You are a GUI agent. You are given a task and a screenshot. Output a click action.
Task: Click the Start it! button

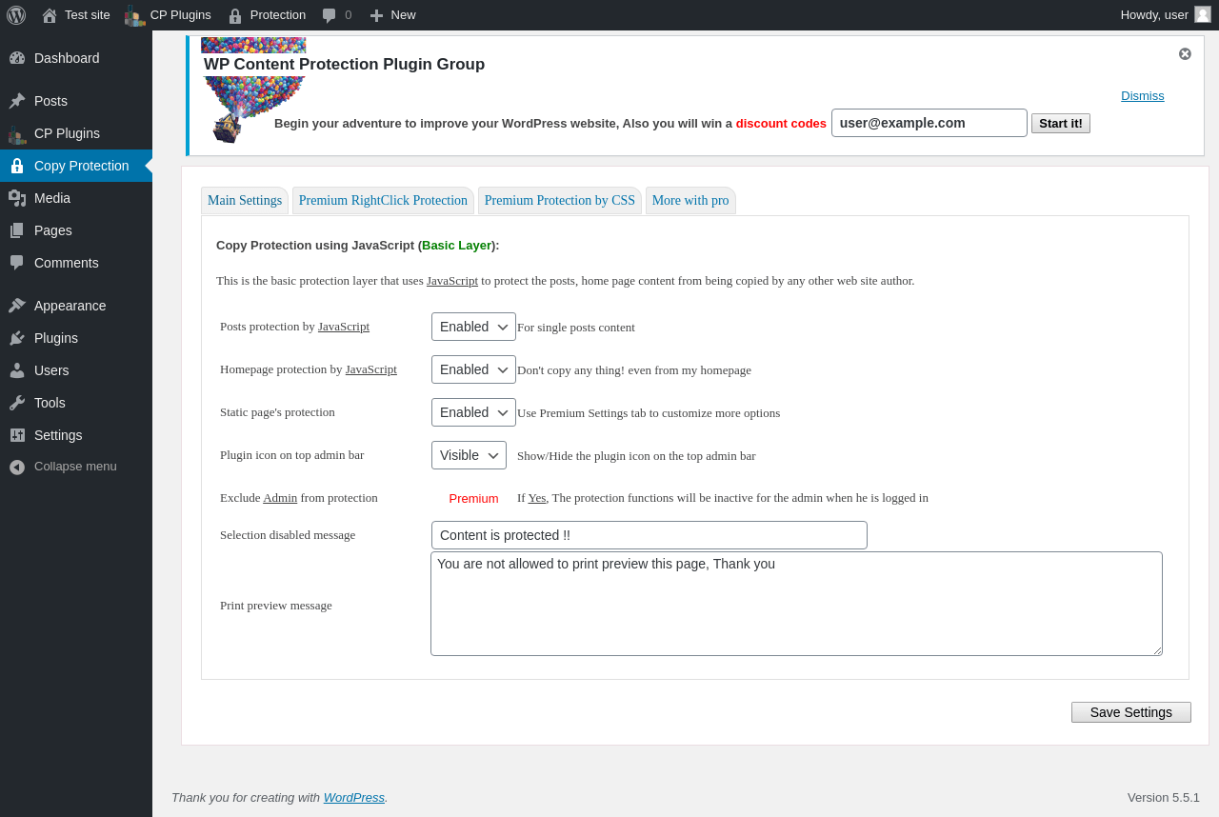1061,123
